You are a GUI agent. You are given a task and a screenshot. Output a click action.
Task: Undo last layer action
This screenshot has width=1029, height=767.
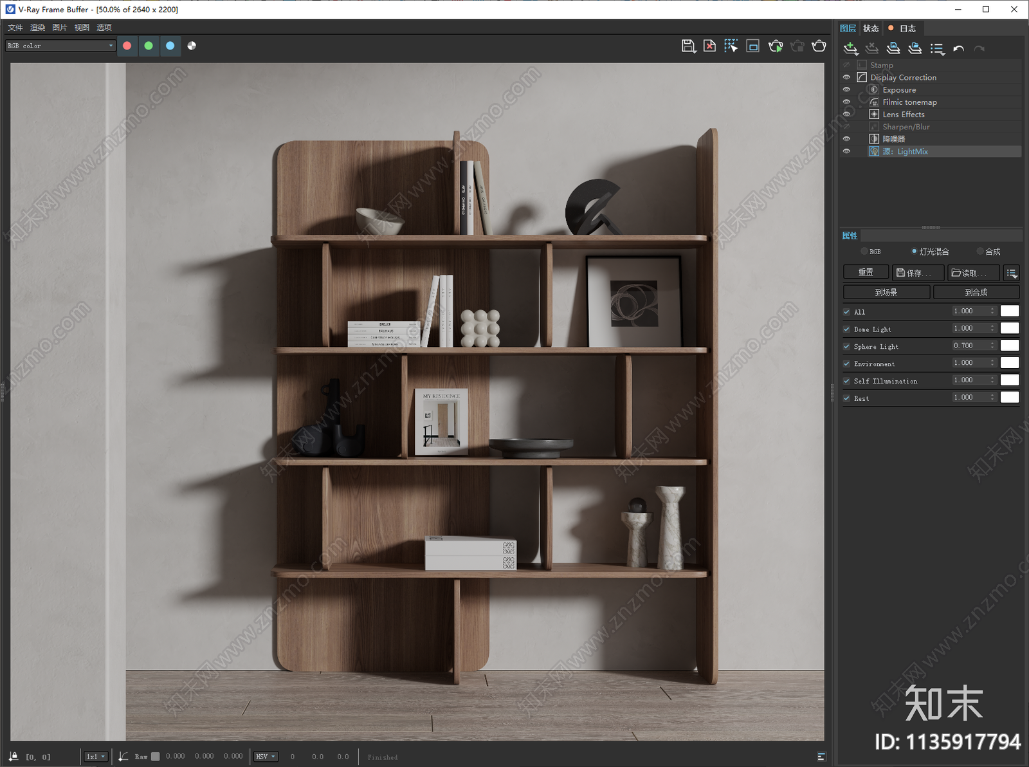958,48
